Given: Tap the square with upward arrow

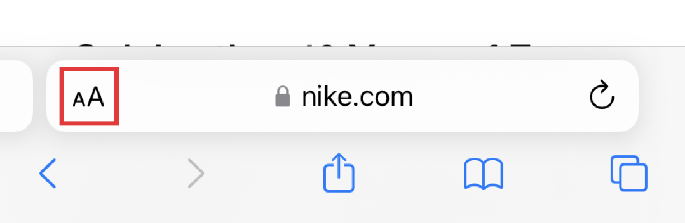Looking at the screenshot, I should (339, 172).
